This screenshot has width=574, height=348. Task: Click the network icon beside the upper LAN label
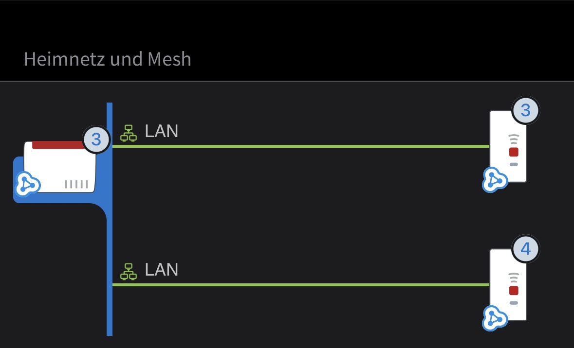129,133
